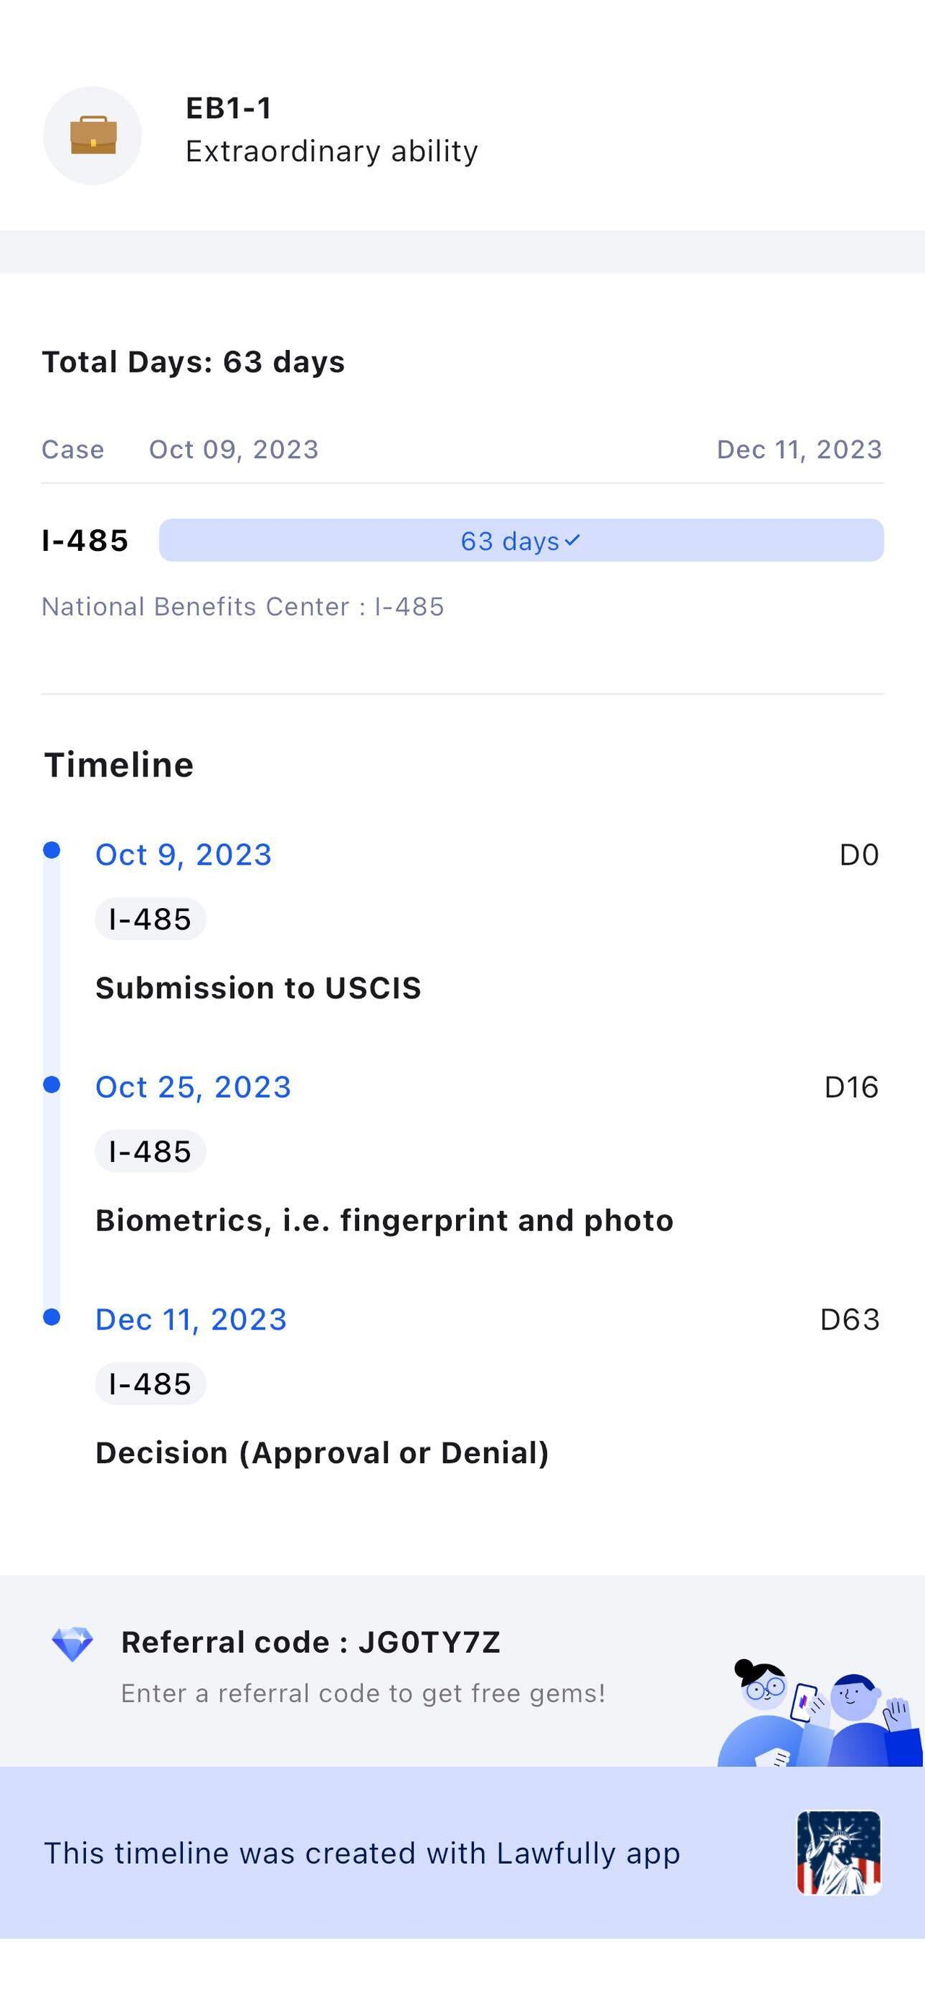Select Biometrics fingerprint and photo entry
This screenshot has height=2012, width=925.
pos(384,1220)
